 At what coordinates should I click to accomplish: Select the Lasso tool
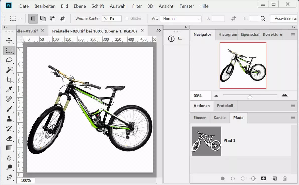coord(9,60)
